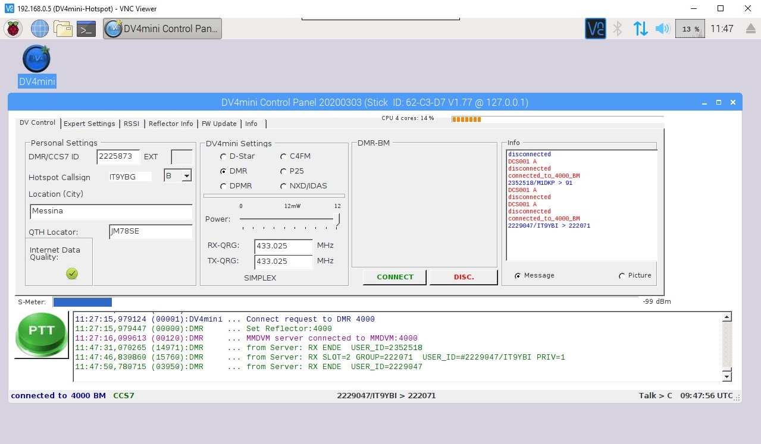Click log line MMDVM server connected to MMDVM:4000

(246, 338)
